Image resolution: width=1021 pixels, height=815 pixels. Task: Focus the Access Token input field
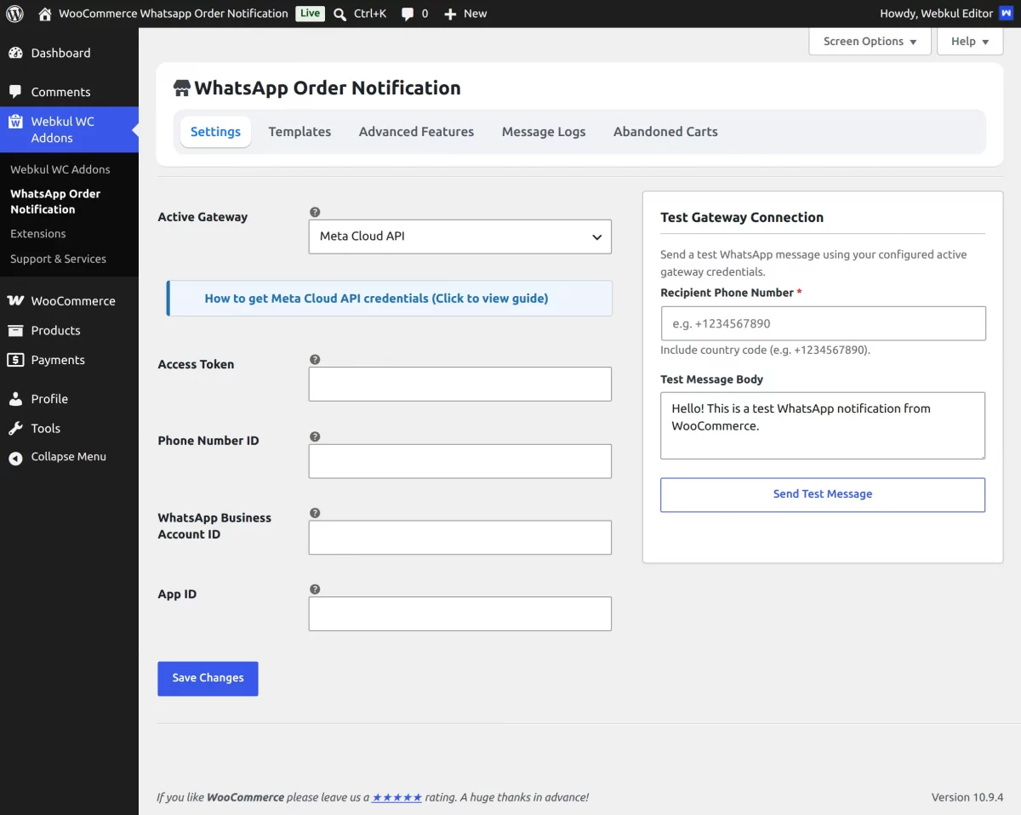(x=460, y=385)
